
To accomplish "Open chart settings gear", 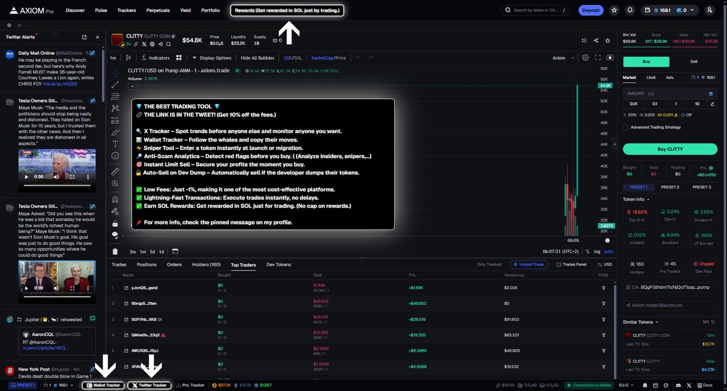I will (585, 58).
